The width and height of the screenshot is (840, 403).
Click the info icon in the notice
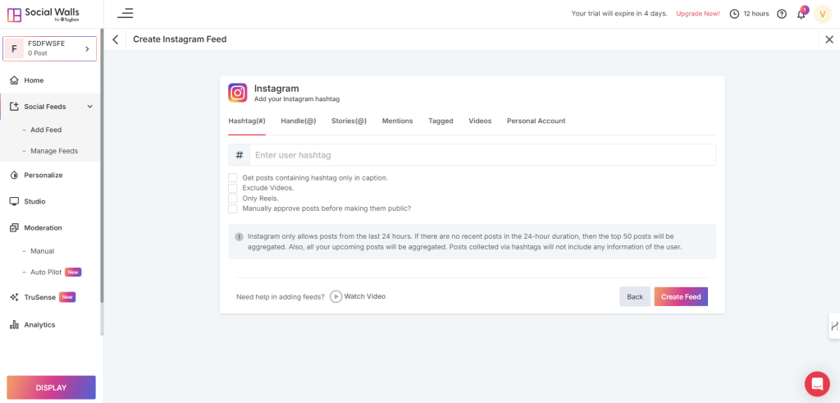(x=239, y=236)
